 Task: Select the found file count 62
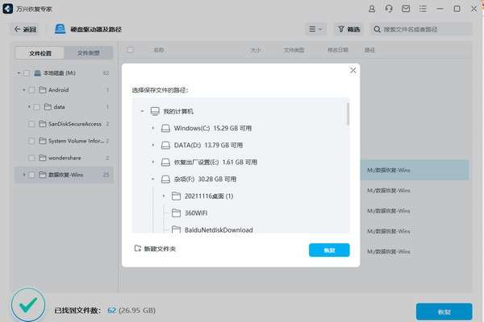(x=112, y=310)
